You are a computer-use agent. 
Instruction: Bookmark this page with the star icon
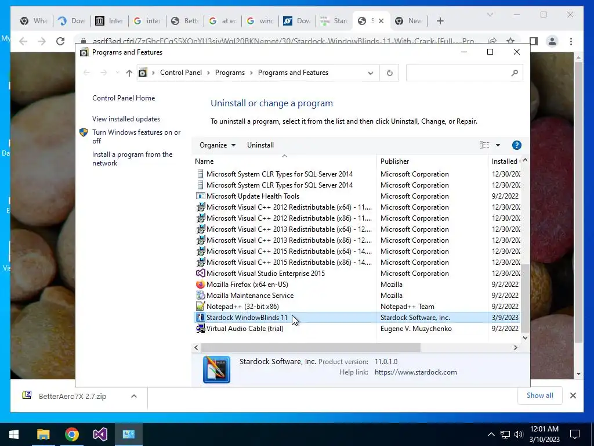click(510, 41)
